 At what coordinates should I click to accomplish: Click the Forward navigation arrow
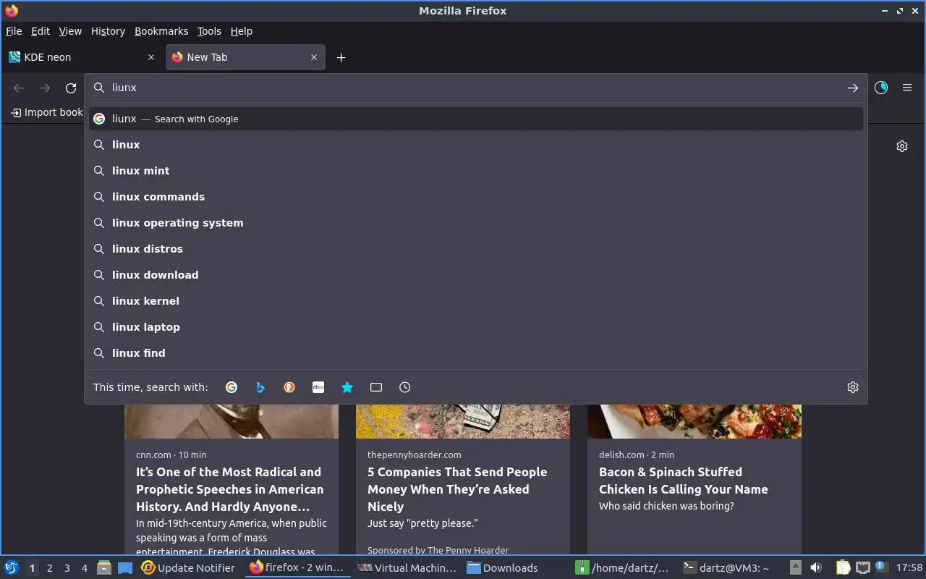click(x=45, y=88)
